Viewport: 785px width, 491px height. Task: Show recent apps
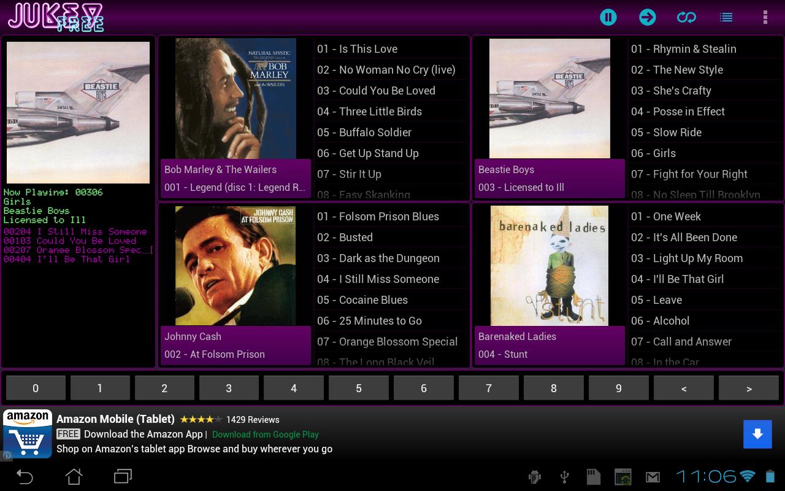click(123, 476)
